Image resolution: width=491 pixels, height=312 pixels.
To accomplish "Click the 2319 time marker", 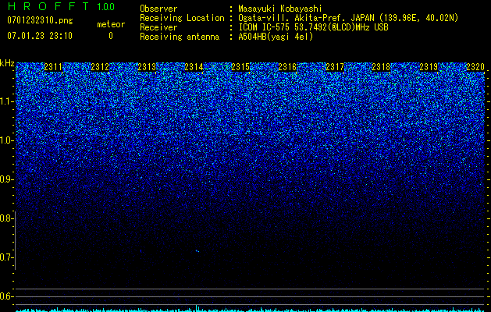I will [x=429, y=66].
